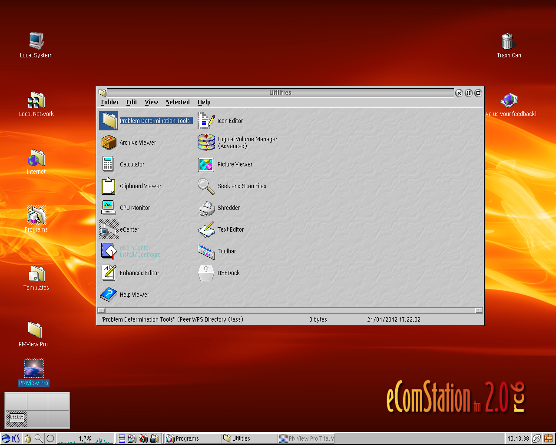This screenshot has height=445, width=556.
Task: Click the lockup padlock taskbar icon
Action: (28, 438)
